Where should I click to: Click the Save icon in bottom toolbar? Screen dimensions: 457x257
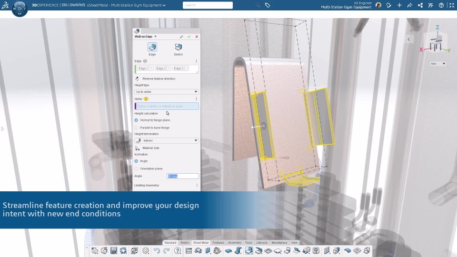[x=114, y=251]
